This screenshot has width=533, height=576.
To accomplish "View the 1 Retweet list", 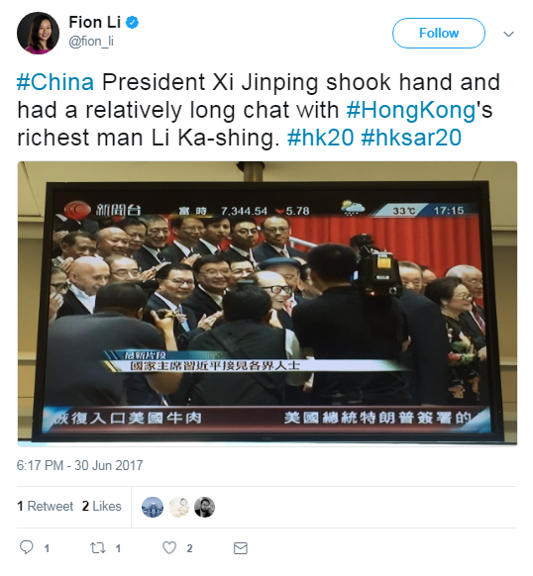I will coord(45,506).
